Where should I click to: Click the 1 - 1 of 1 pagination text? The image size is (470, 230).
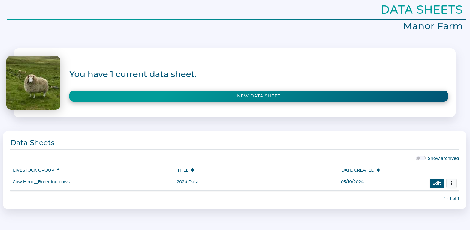(x=451, y=198)
